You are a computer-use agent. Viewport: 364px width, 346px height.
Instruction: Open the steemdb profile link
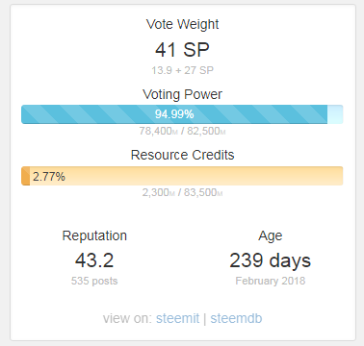tap(236, 318)
